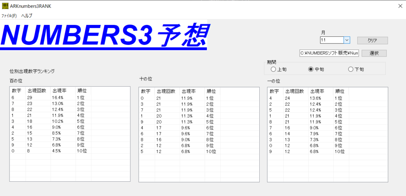Click the 数字 column header in 百の位 table

pos(17,91)
